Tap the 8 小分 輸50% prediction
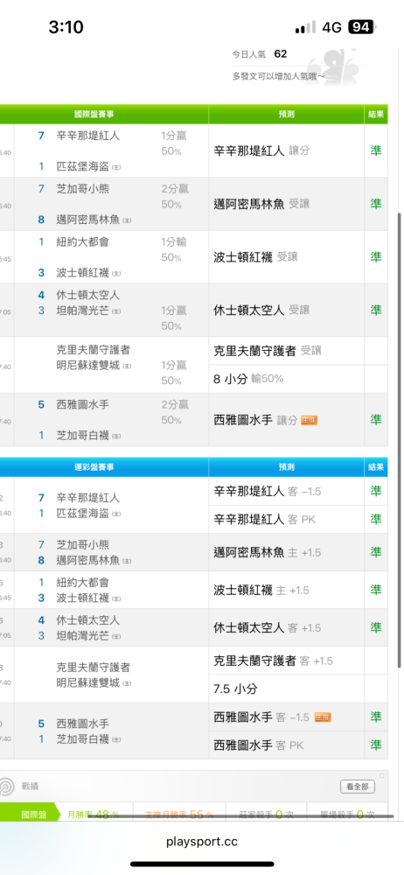Image resolution: width=404 pixels, height=875 pixels. (249, 379)
